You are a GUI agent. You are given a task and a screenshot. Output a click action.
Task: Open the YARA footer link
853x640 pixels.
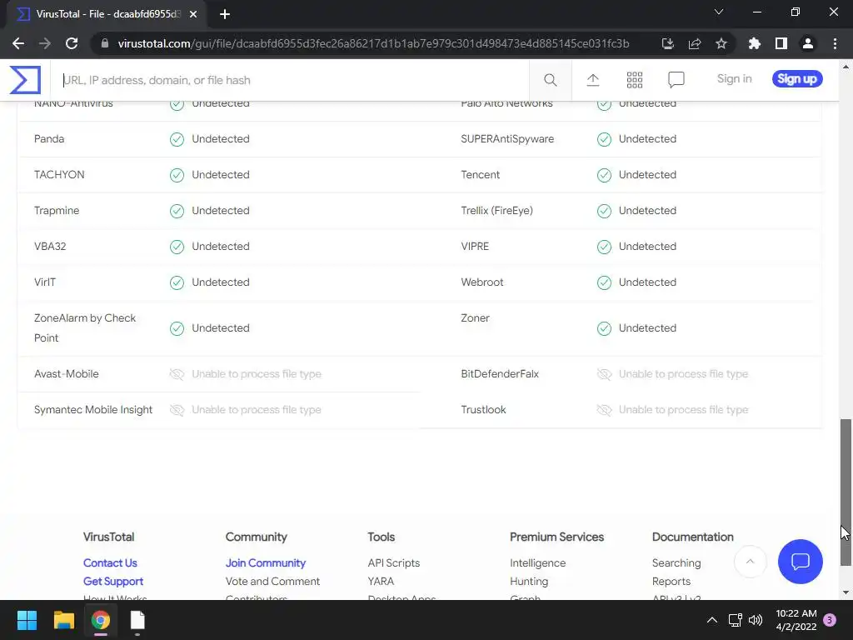click(381, 581)
